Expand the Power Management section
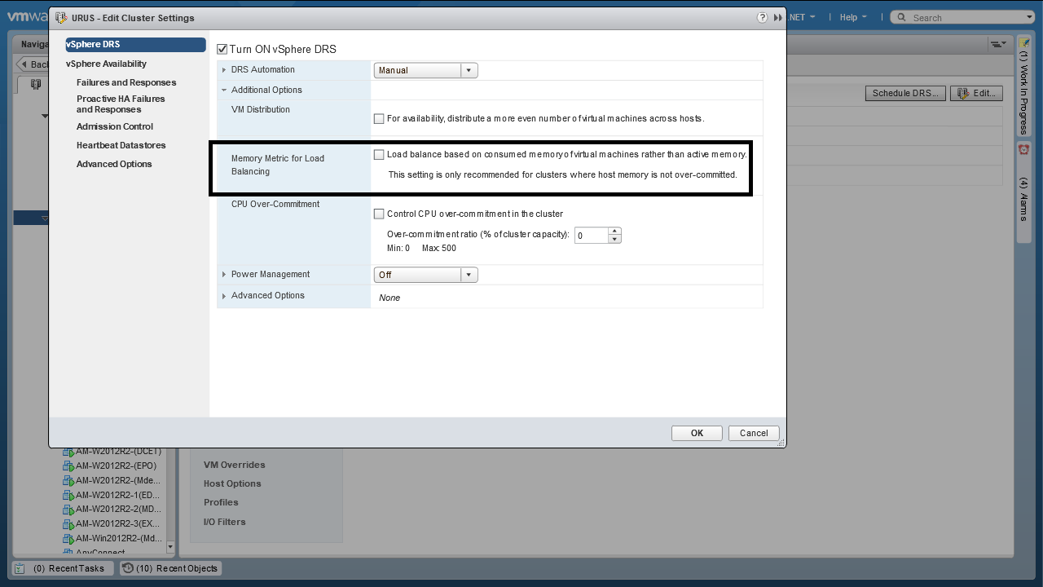The width and height of the screenshot is (1043, 587). (x=224, y=275)
